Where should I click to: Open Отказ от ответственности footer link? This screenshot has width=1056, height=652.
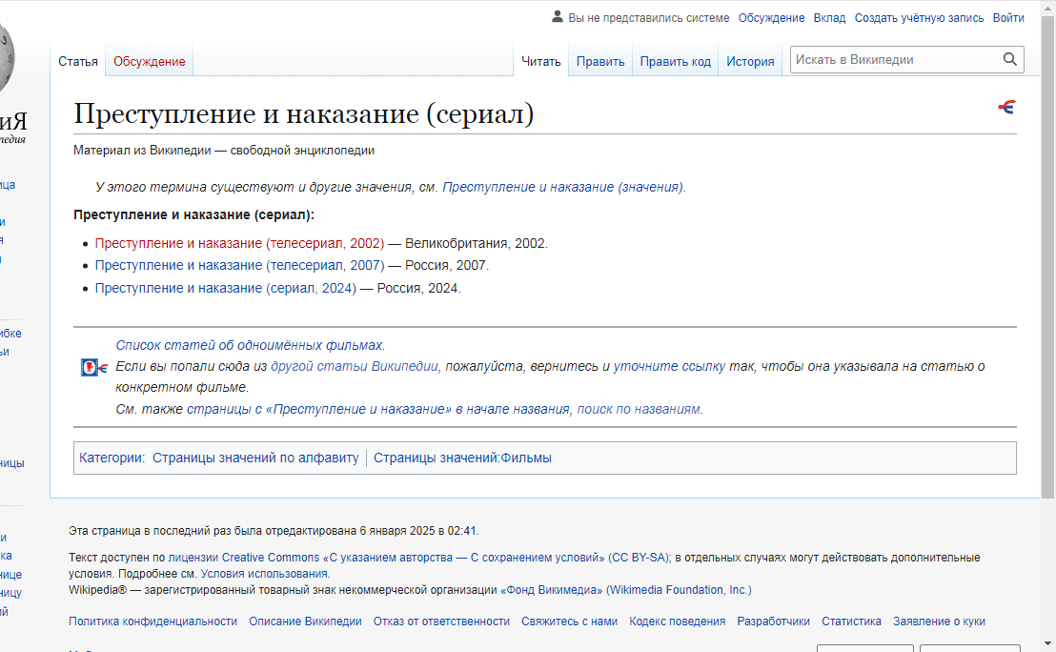(441, 621)
